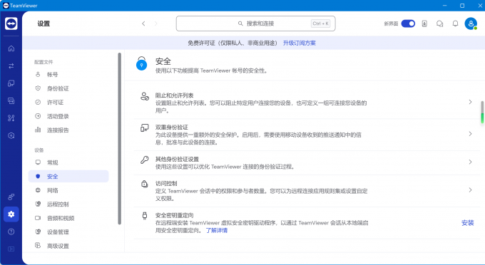Open the notifications bell icon
Viewport: 485px width, 265px height.
[455, 24]
